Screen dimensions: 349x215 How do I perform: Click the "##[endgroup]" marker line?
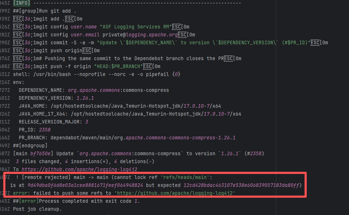(30, 145)
